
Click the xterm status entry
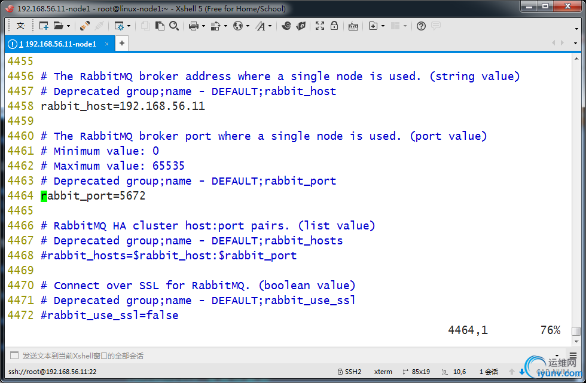pos(383,372)
